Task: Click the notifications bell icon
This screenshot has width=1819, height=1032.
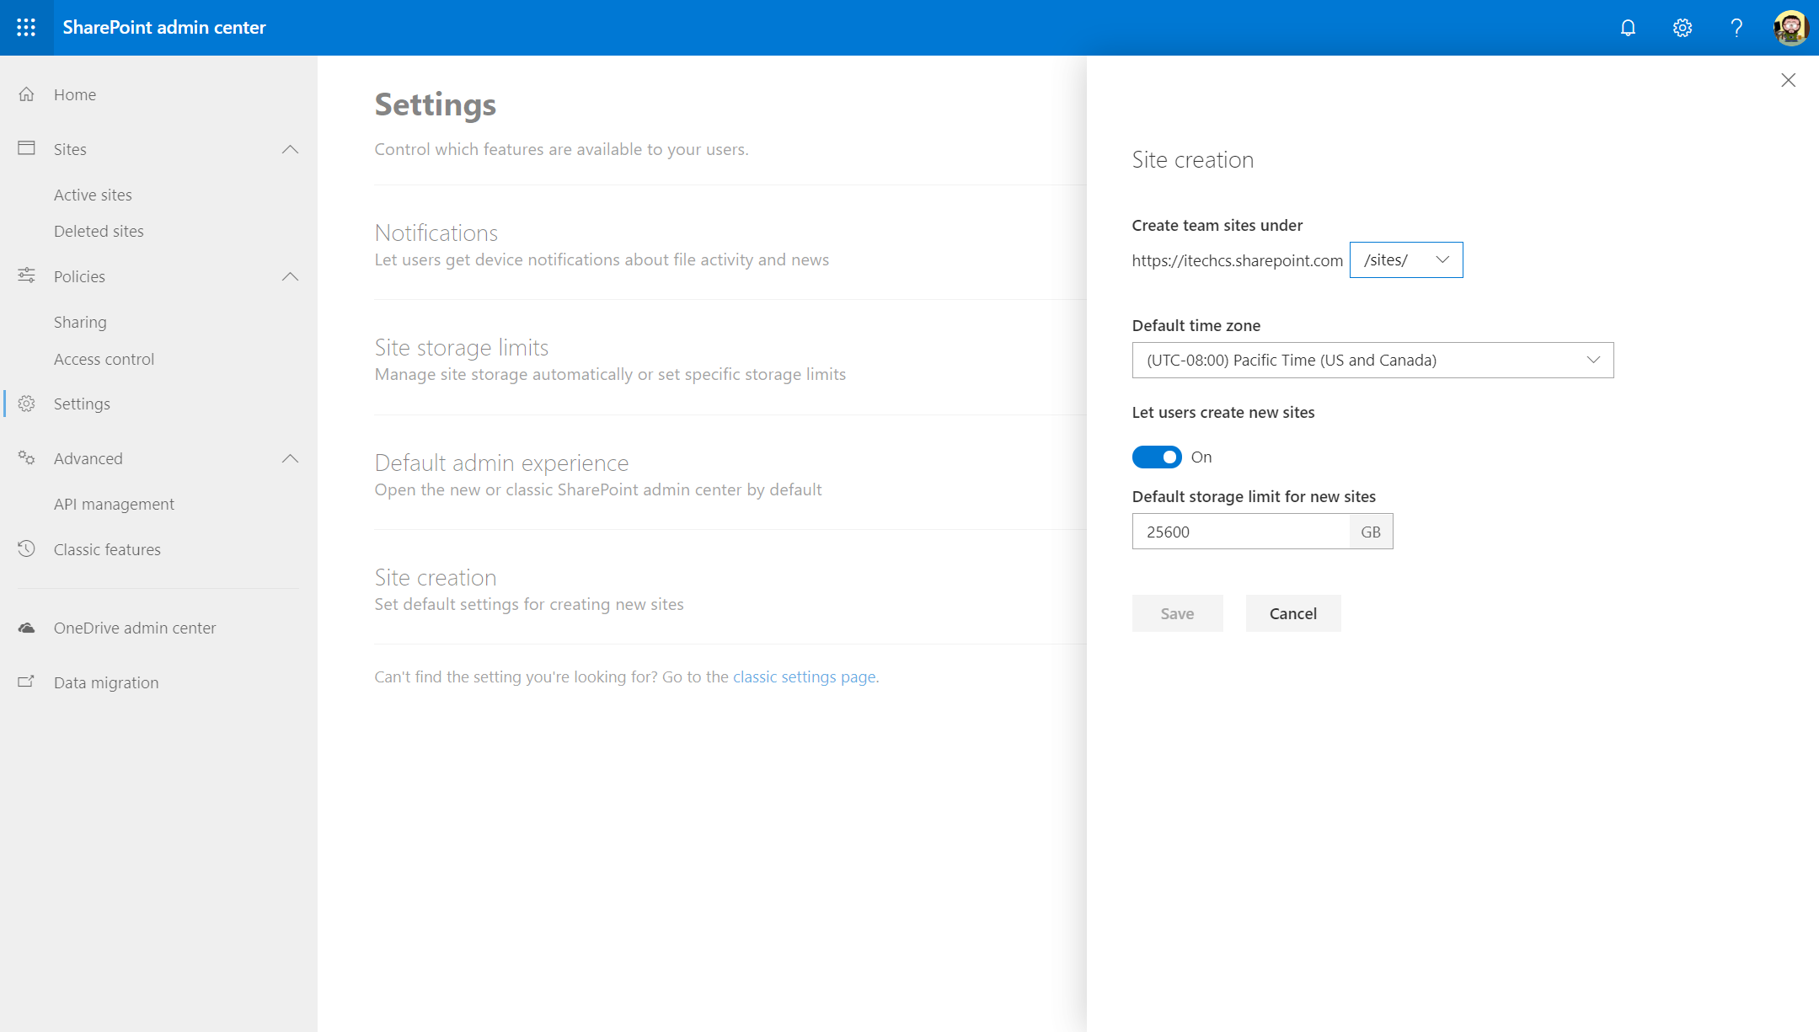Action: pos(1628,28)
